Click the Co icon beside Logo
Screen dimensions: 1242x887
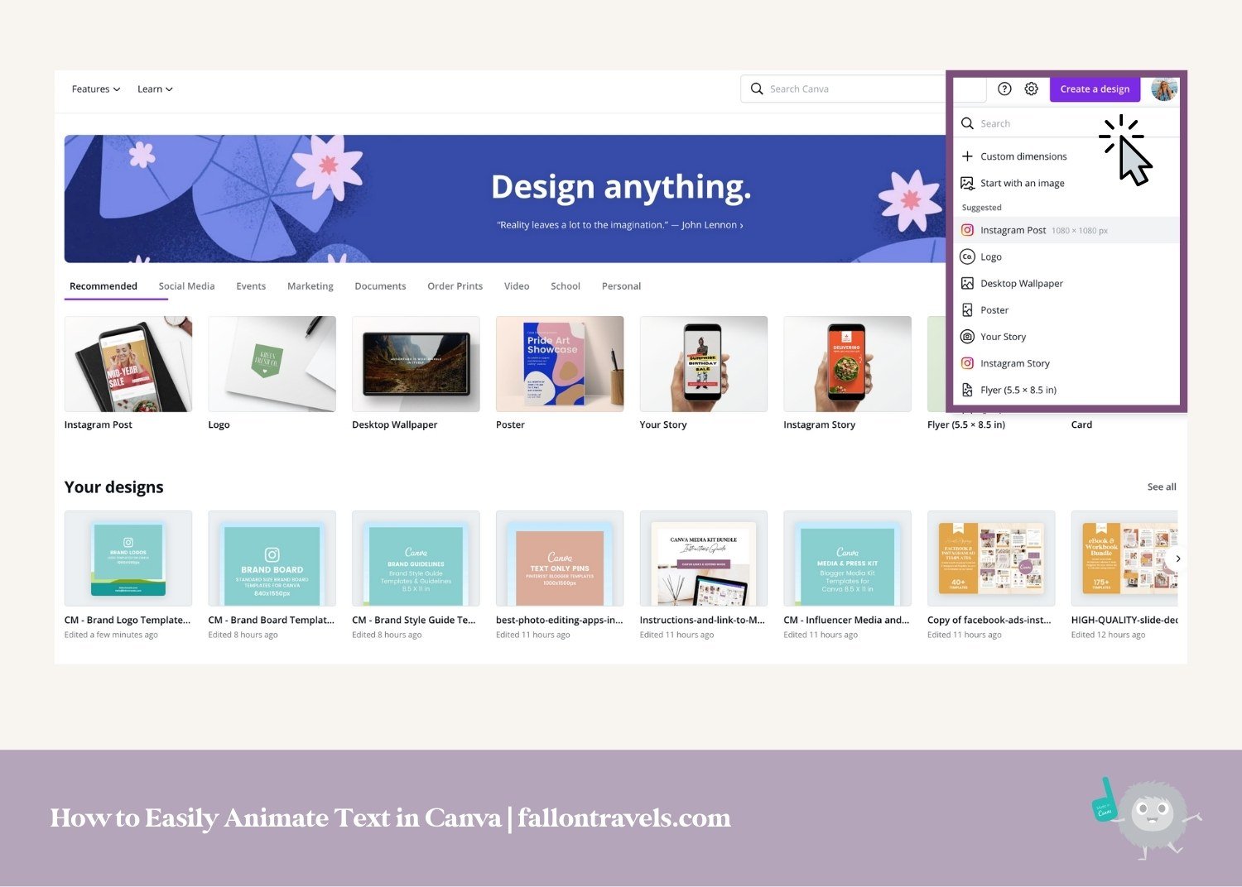point(967,257)
